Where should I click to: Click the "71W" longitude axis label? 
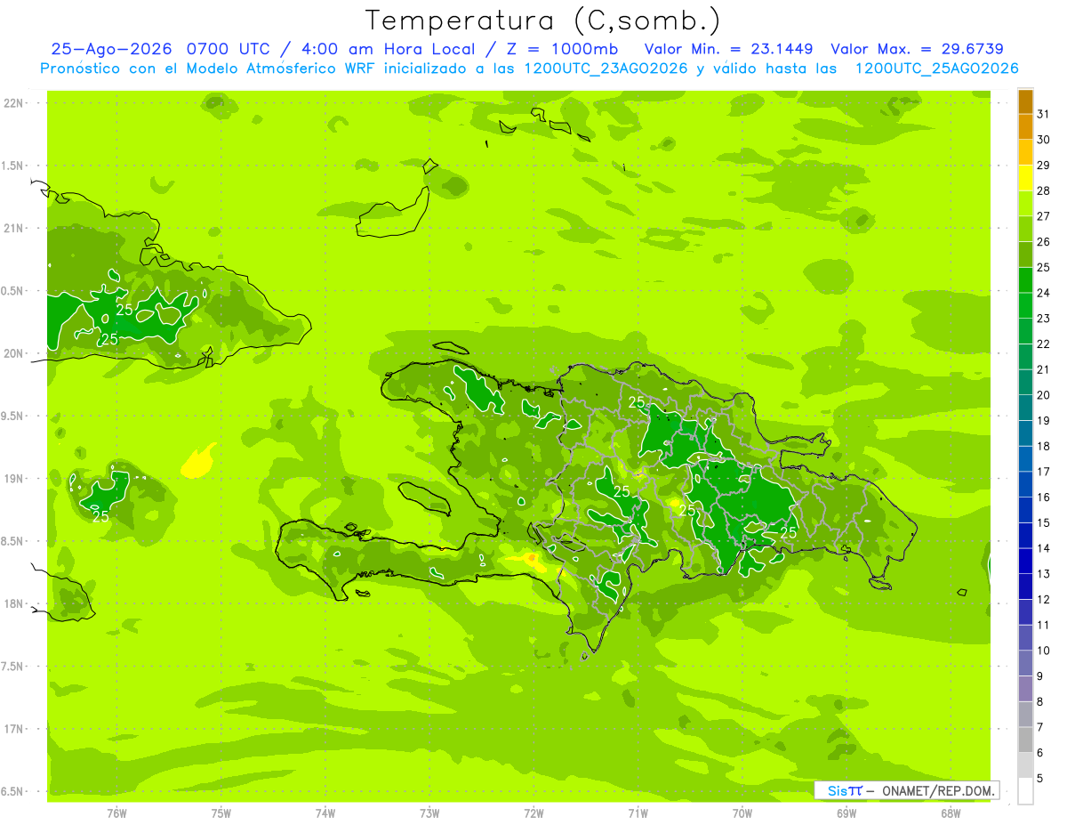[638, 813]
